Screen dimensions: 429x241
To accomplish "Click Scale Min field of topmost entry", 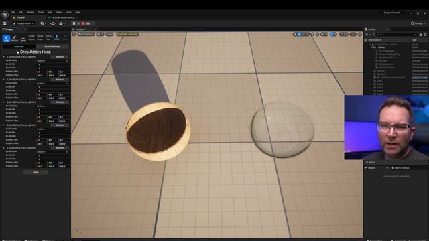I will pos(52,64).
